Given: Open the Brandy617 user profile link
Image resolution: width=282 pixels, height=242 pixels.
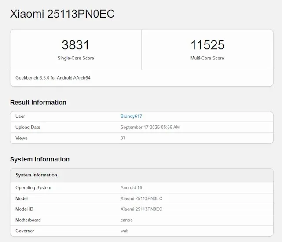Looking at the screenshot, I should (x=131, y=117).
